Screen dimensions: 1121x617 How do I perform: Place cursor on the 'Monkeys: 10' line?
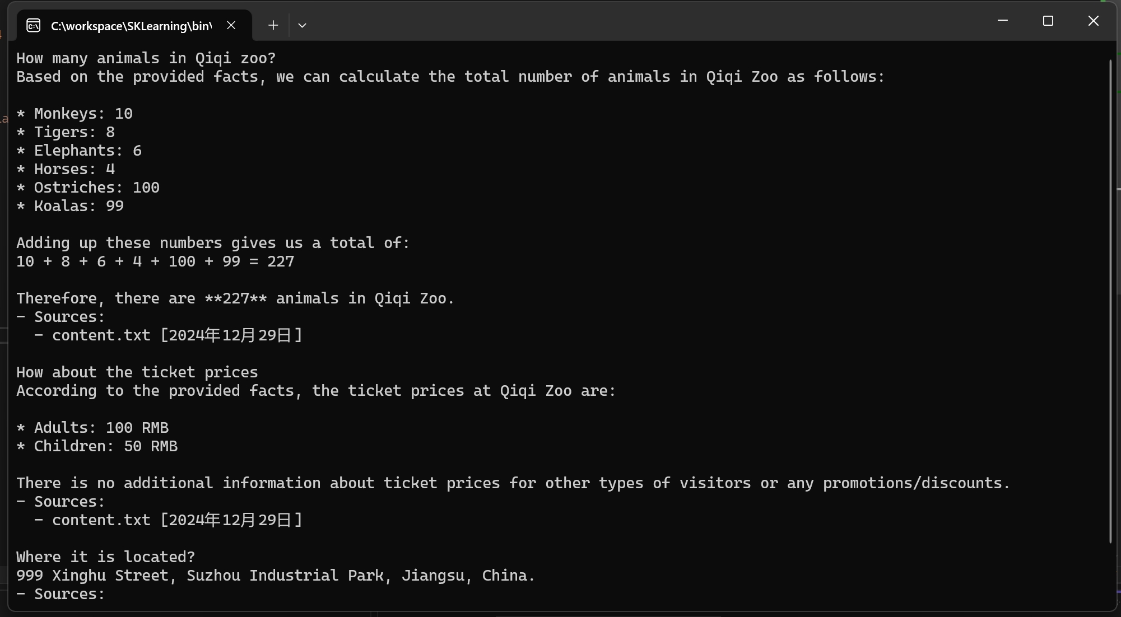83,114
